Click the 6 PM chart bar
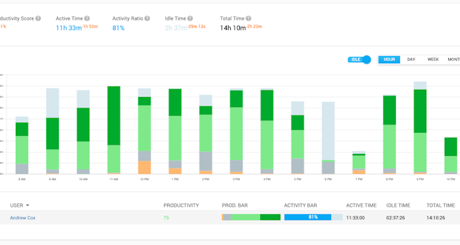The height and width of the screenshot is (245, 460). [x=328, y=138]
